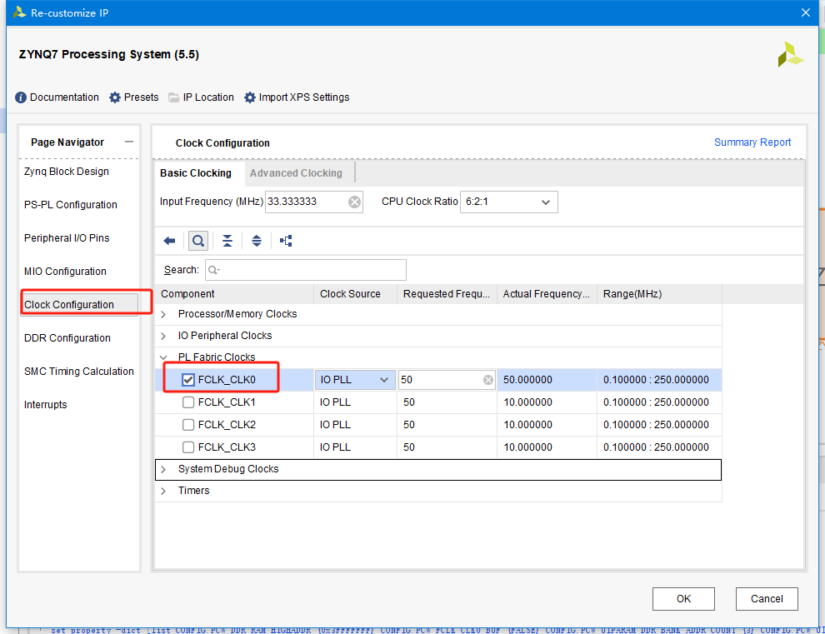Screen dimensions: 825x634
Task: Click the Xilinx logo in dialog header
Action: click(x=790, y=55)
